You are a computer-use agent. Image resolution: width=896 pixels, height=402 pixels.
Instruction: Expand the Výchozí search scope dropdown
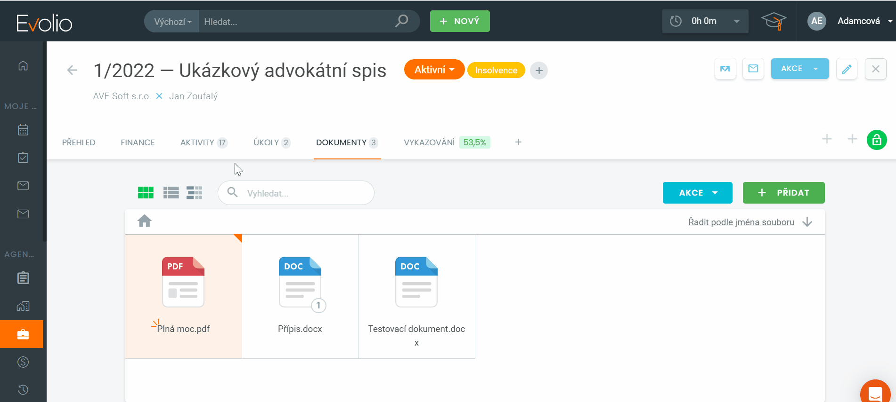coord(172,22)
